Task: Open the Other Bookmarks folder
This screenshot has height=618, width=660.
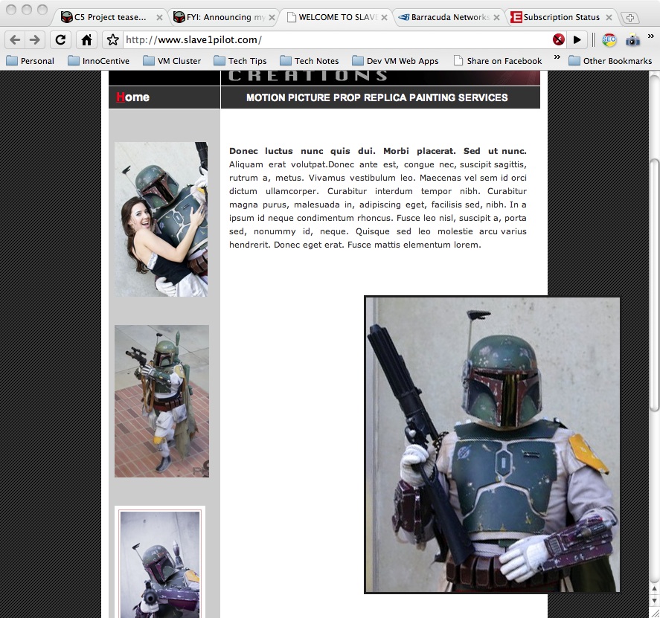Action: pyautogui.click(x=610, y=61)
